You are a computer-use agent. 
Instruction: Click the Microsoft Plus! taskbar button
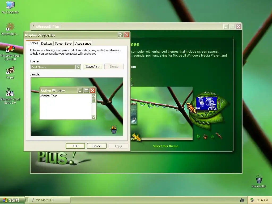(x=49, y=200)
